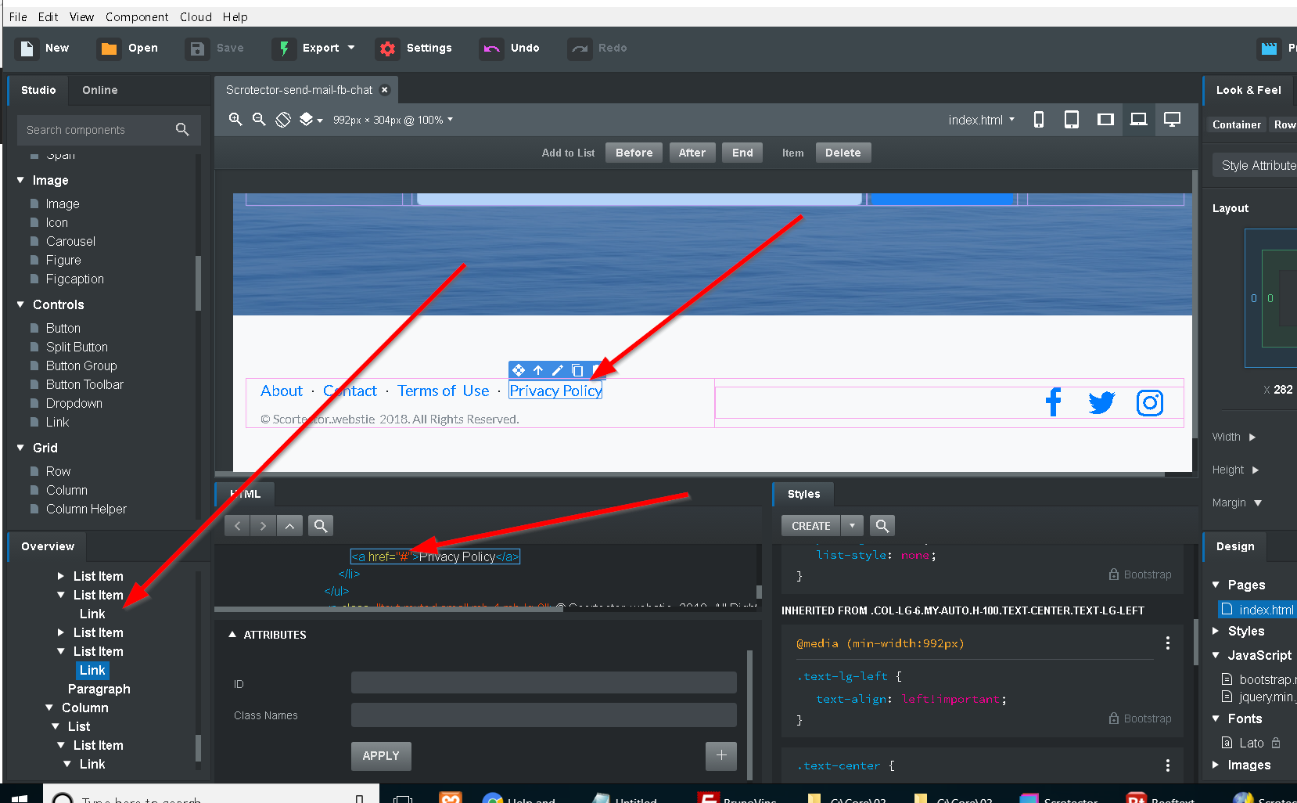
Task: Open the Component menu
Action: click(137, 16)
